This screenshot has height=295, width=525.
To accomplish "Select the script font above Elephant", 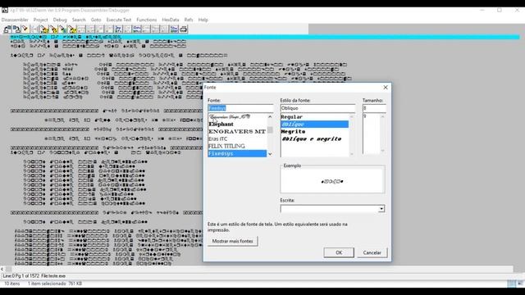I will point(237,116).
